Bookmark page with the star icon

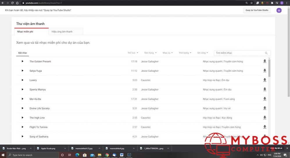[252, 3]
